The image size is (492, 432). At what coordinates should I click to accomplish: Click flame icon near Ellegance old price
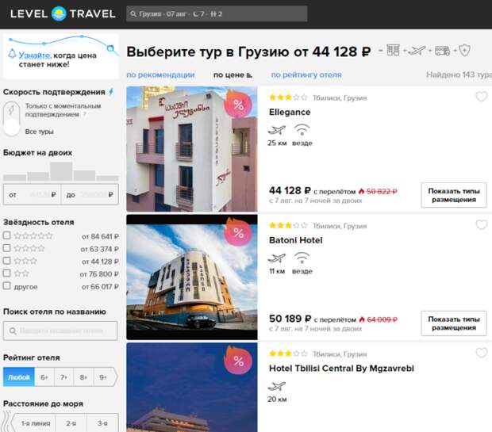coord(362,191)
